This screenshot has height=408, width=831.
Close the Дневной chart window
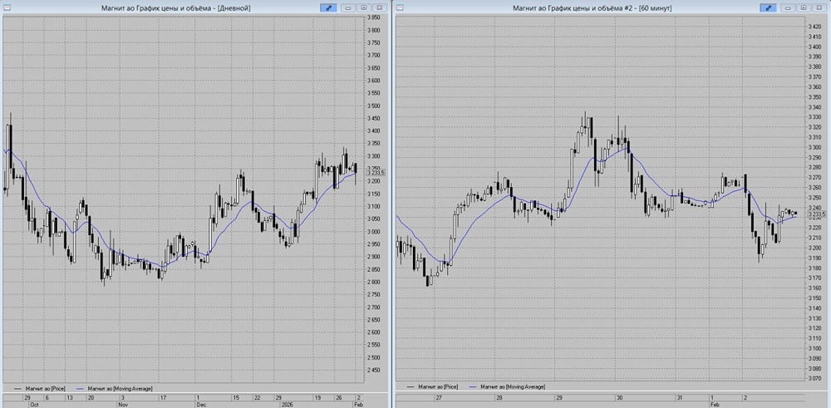[x=378, y=8]
